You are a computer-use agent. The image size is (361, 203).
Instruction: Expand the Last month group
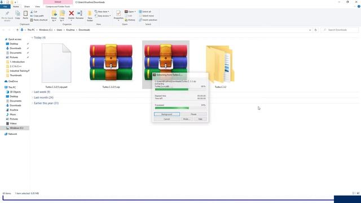coord(32,98)
